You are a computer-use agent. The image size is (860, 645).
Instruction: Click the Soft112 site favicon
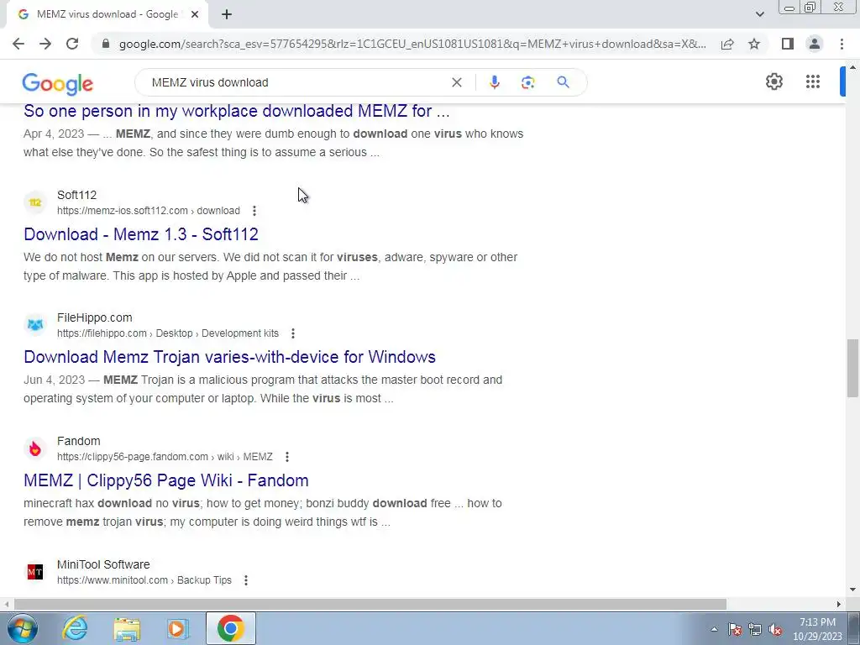point(35,202)
